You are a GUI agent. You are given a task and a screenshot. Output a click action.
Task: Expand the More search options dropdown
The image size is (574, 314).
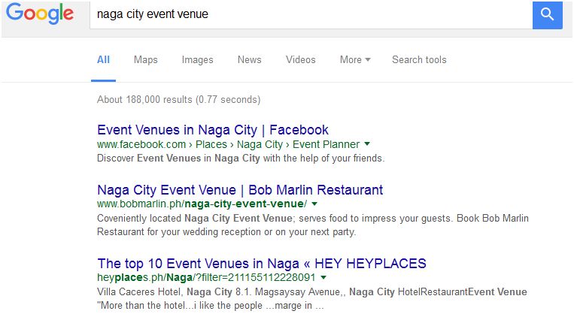[355, 59]
